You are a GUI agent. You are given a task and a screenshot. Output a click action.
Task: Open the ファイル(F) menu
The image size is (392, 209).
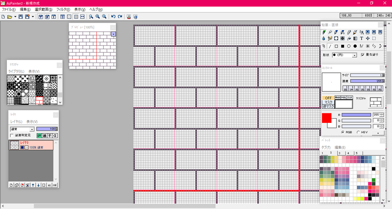(x=9, y=9)
